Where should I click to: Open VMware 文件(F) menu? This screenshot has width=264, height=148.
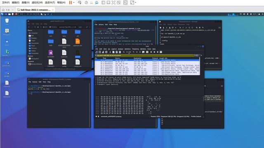coord(6,2)
